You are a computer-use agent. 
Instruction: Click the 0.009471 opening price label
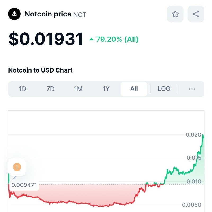tap(24, 185)
